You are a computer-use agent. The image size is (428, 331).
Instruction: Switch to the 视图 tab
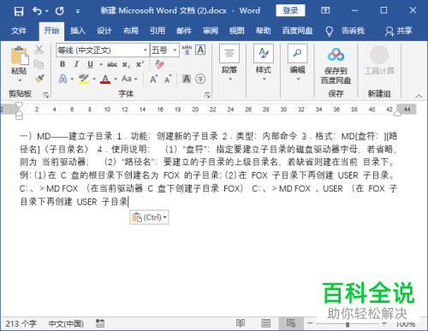click(x=237, y=31)
